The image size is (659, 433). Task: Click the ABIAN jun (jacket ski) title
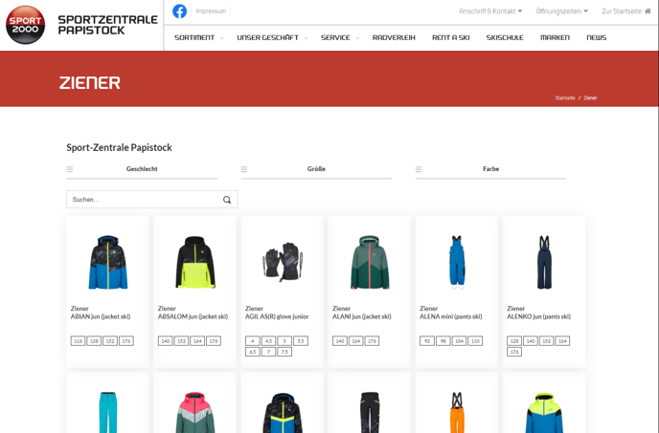[101, 316]
